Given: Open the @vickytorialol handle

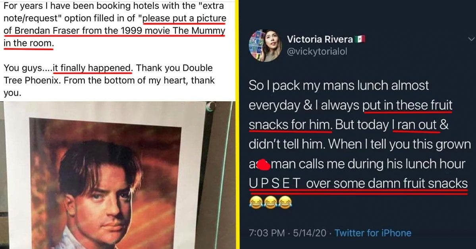Looking at the screenshot, I should pos(317,52).
